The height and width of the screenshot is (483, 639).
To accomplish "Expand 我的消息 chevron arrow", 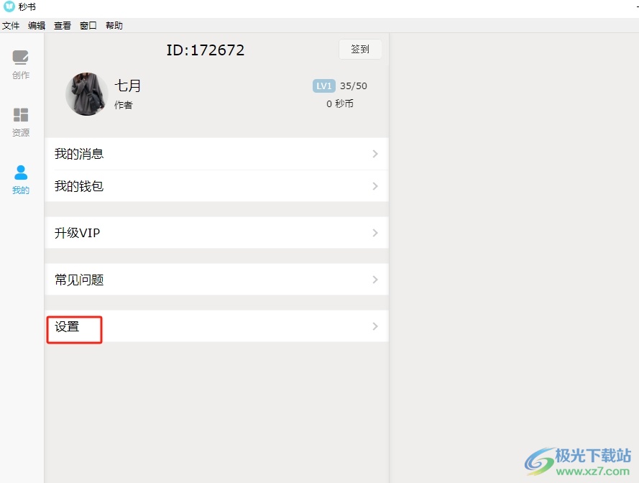I will click(375, 154).
